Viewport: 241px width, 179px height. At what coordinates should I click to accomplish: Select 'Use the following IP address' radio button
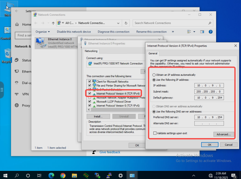154,80
